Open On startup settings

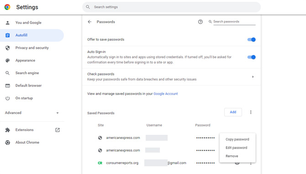[24, 98]
